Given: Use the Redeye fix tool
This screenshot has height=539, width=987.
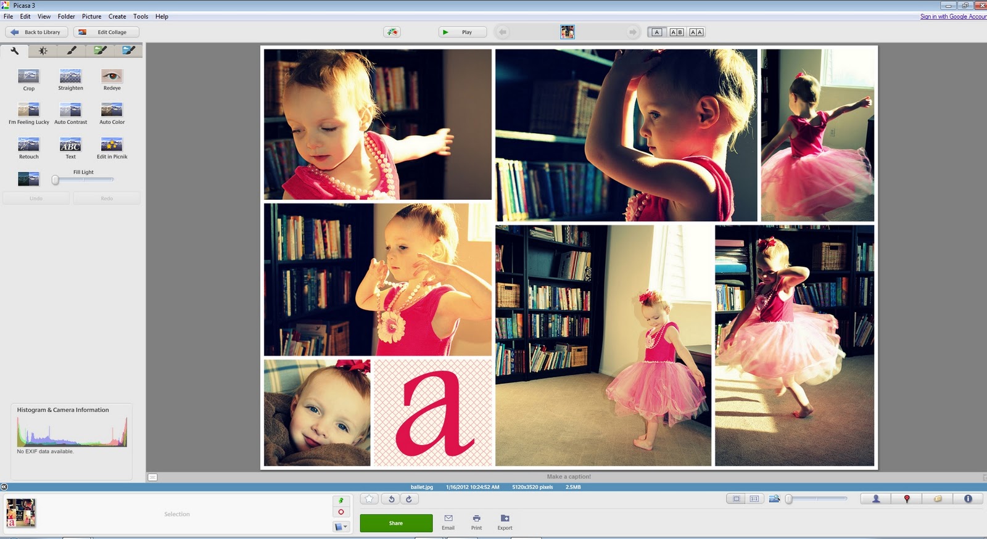Looking at the screenshot, I should click(x=112, y=76).
